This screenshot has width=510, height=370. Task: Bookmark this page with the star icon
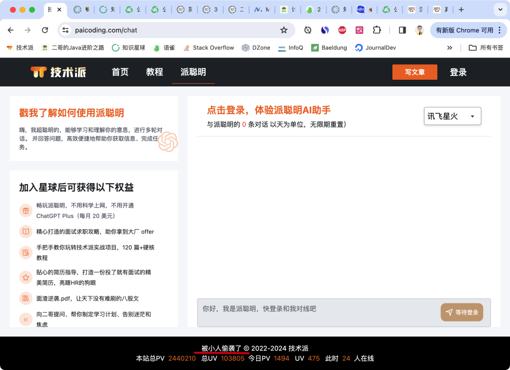click(x=284, y=30)
